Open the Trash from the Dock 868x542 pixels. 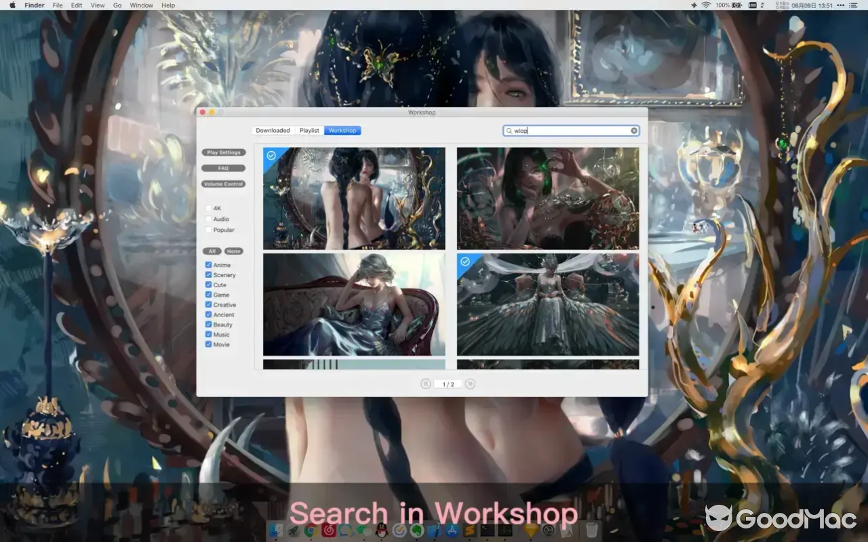[590, 531]
